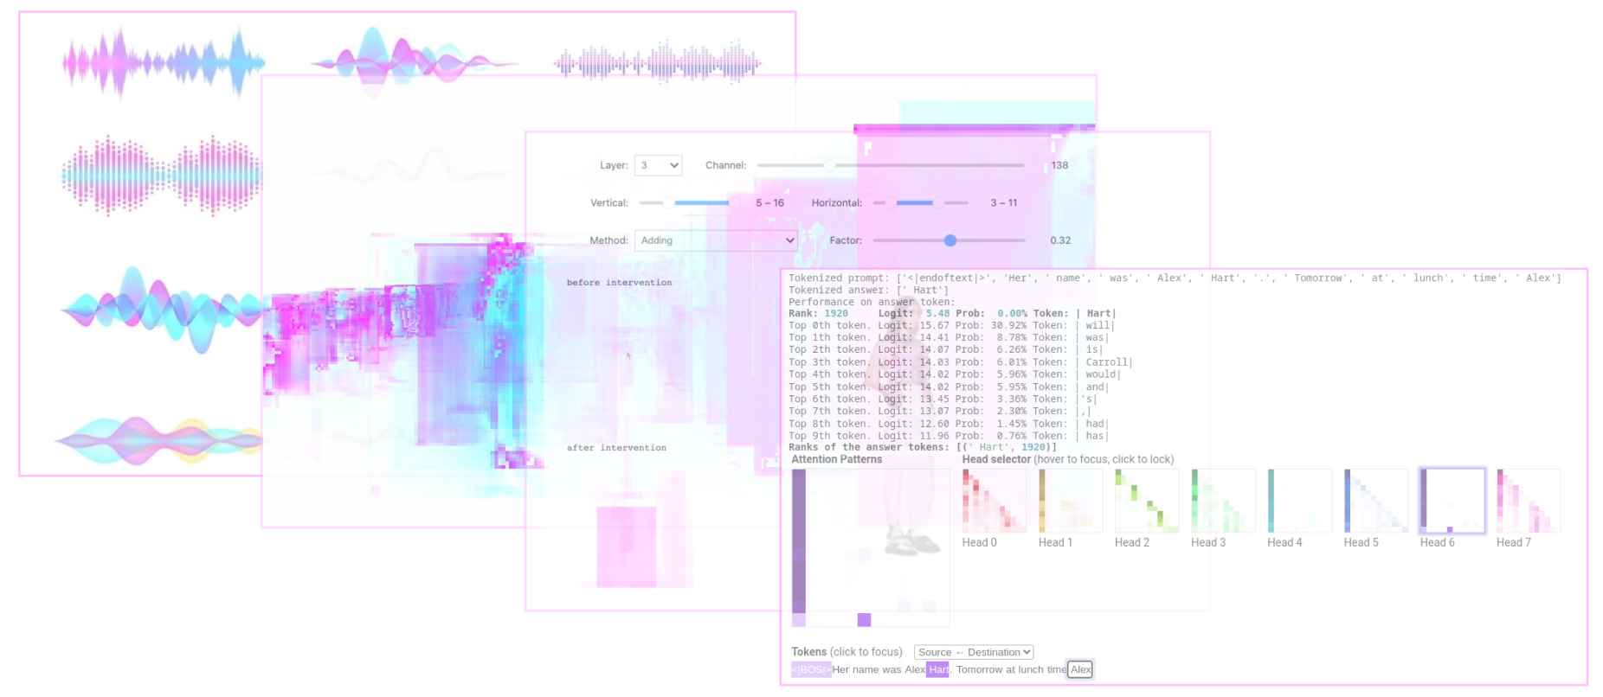The height and width of the screenshot is (697, 1603).
Task: Click the Horizontal range slider
Action: (x=921, y=202)
